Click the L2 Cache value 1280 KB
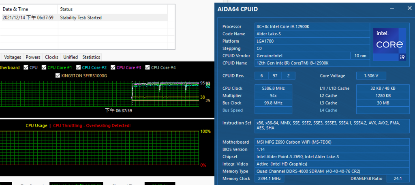 [x=383, y=96]
